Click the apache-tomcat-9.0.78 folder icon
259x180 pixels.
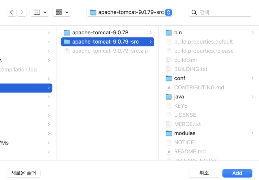coord(67,32)
